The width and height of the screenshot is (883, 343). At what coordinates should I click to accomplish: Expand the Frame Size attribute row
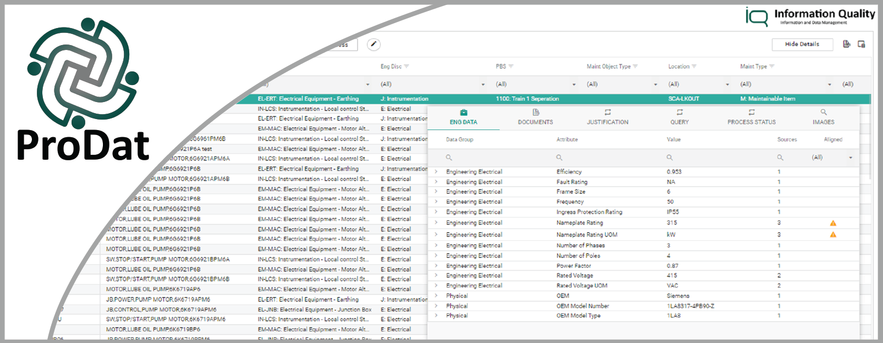pos(436,192)
